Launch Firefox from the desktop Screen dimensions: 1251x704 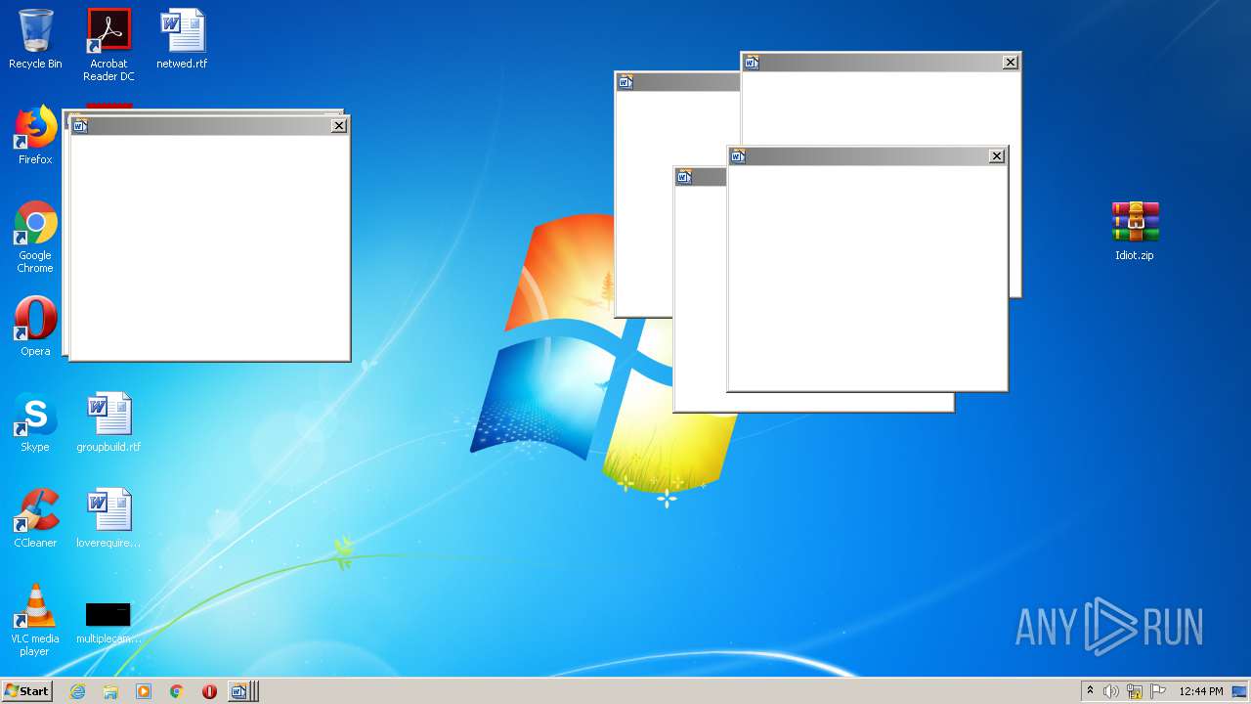pyautogui.click(x=35, y=135)
